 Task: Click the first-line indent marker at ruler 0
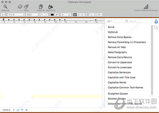point(3,20)
